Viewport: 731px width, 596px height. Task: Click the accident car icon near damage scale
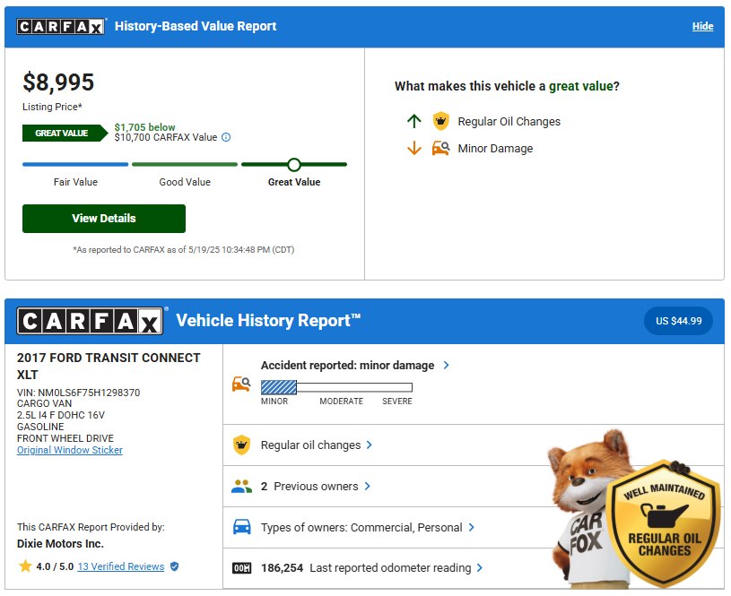(x=241, y=384)
